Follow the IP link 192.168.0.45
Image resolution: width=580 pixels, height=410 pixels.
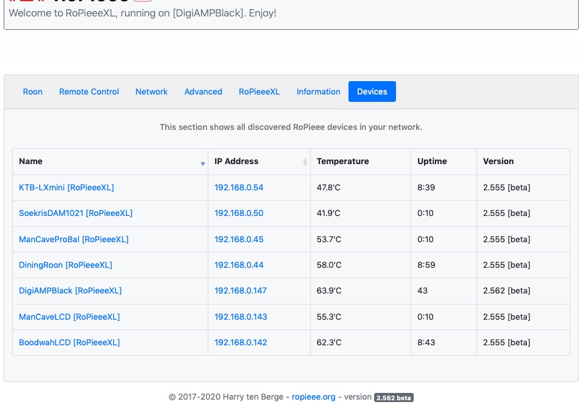click(x=239, y=239)
